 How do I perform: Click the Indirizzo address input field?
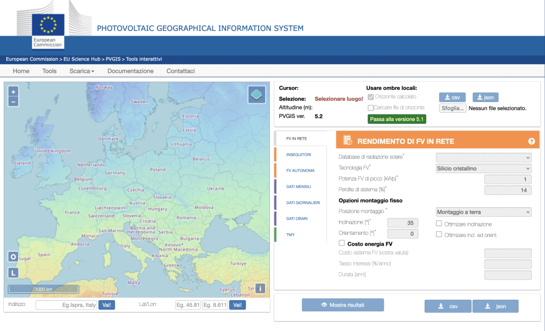[66, 305]
